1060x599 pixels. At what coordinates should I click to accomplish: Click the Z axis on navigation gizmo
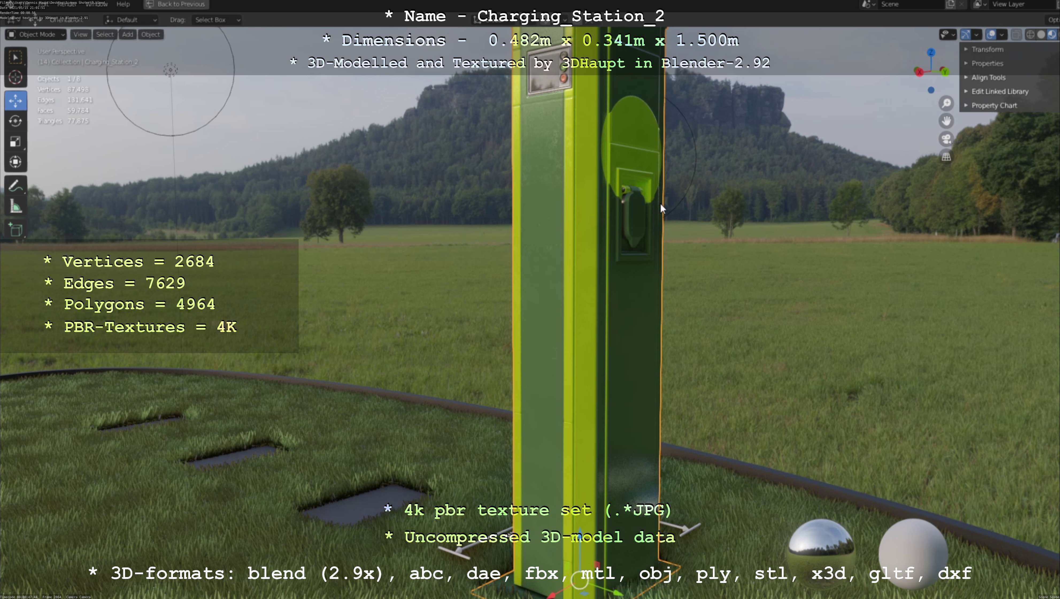click(931, 52)
